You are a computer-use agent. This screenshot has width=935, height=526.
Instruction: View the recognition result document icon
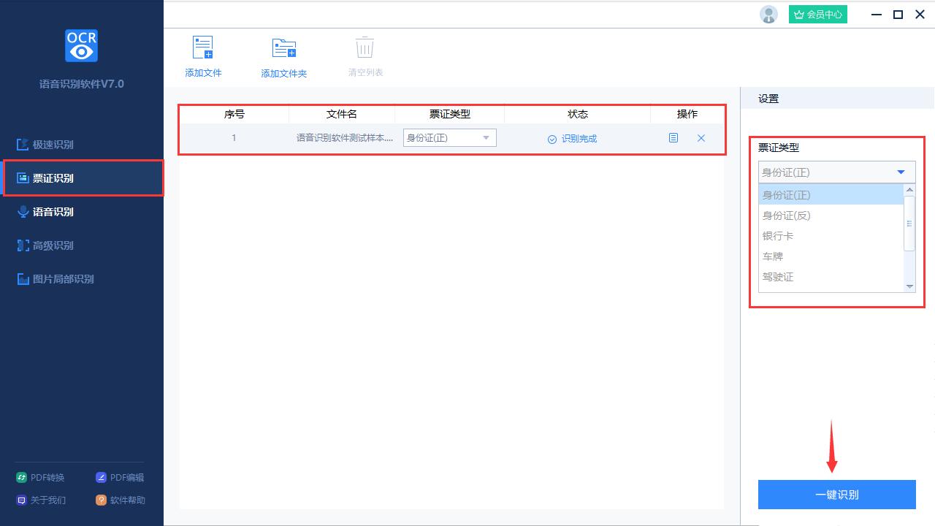(x=673, y=137)
